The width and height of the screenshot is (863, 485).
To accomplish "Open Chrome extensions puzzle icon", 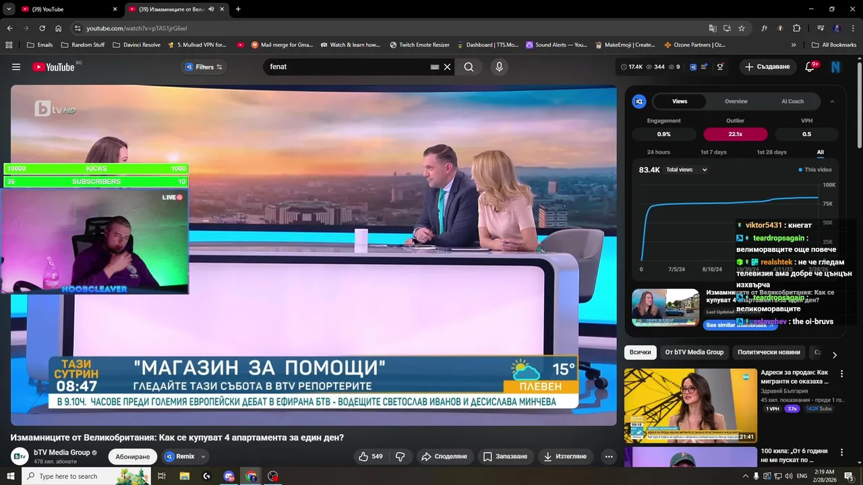I will 796,28.
